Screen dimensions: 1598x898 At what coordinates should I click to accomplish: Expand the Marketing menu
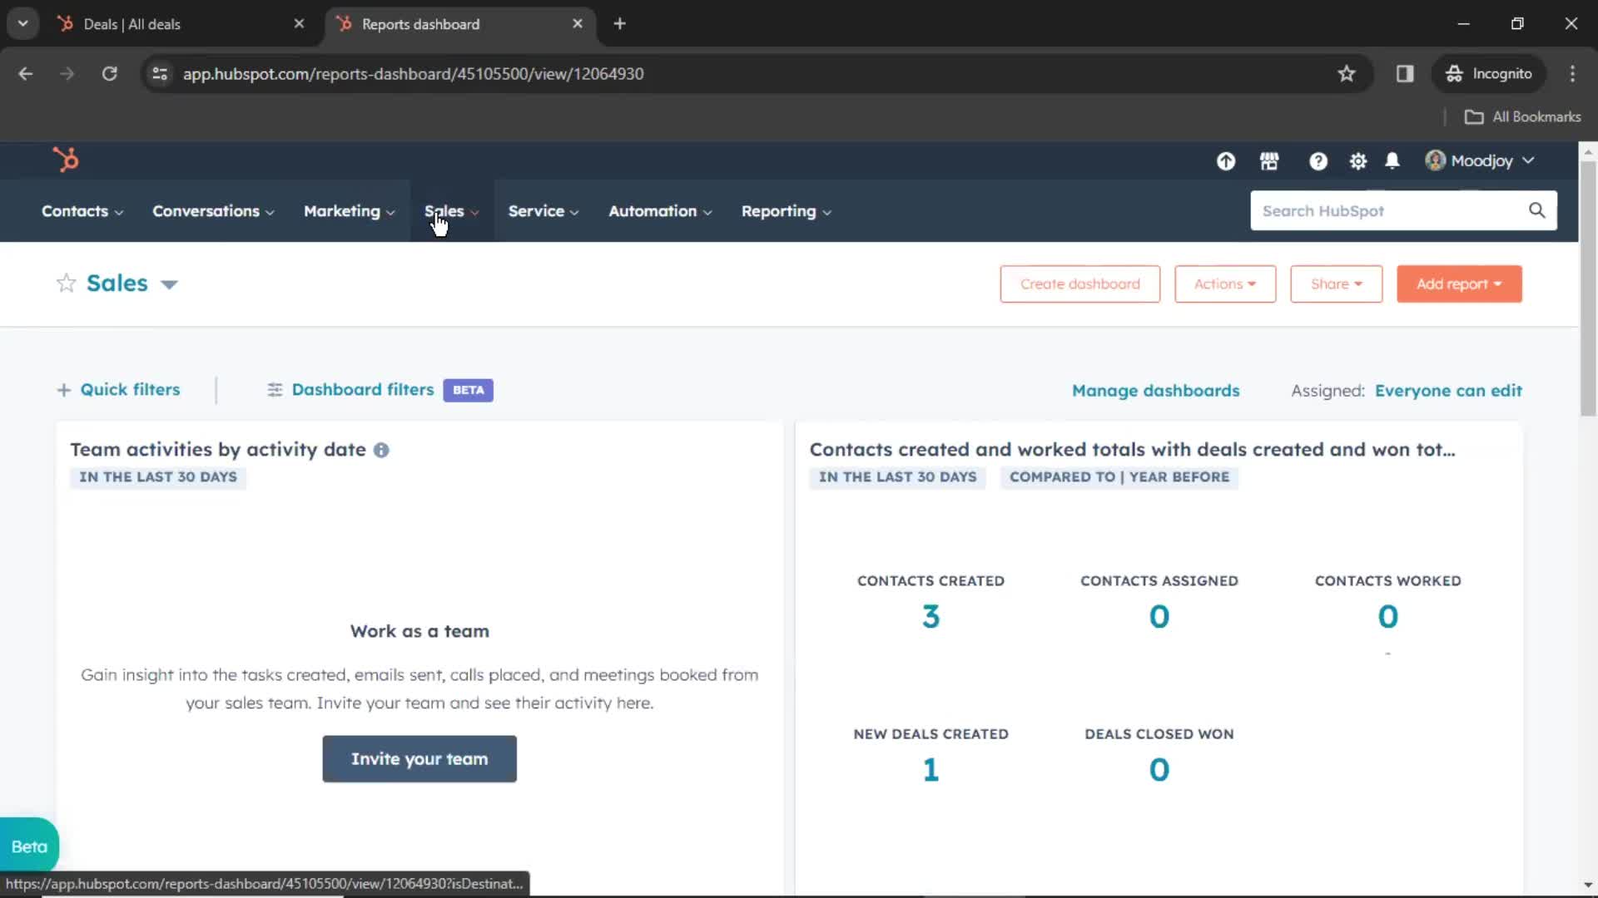tap(350, 211)
